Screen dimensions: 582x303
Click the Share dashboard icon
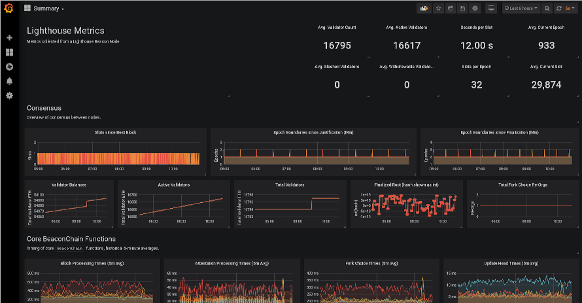click(x=451, y=9)
